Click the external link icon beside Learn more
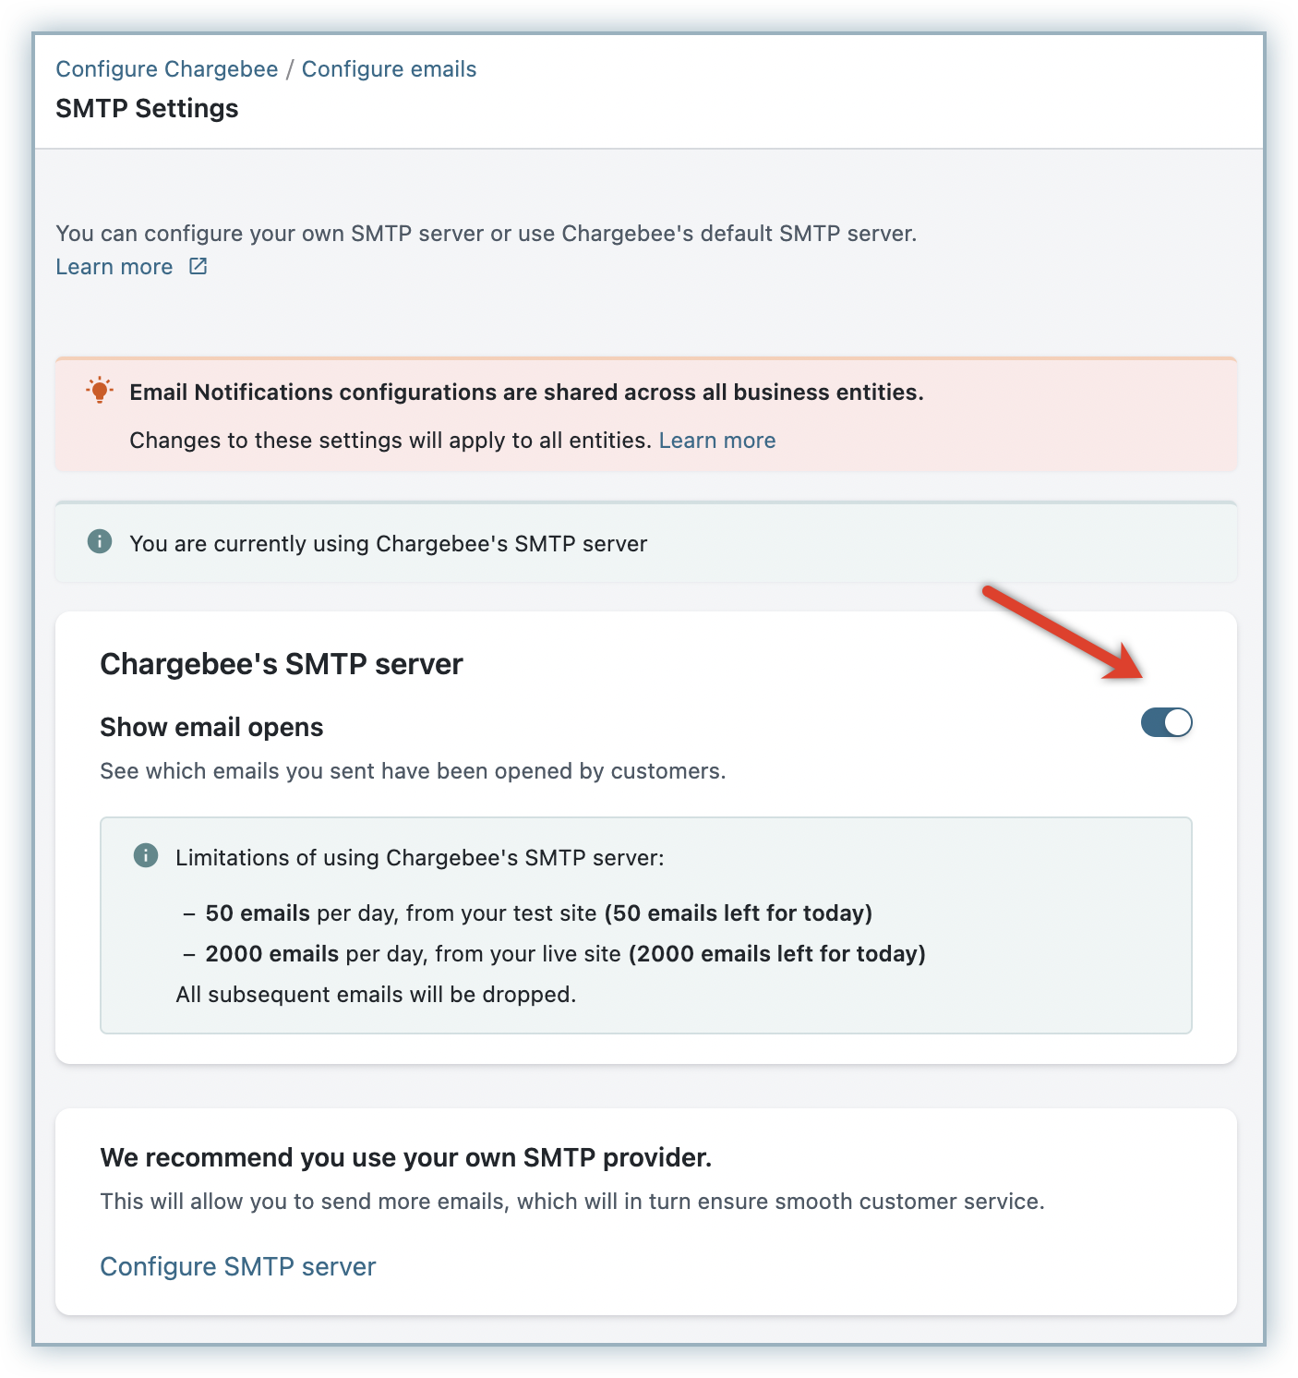Viewport: 1298px width, 1378px height. [x=198, y=266]
